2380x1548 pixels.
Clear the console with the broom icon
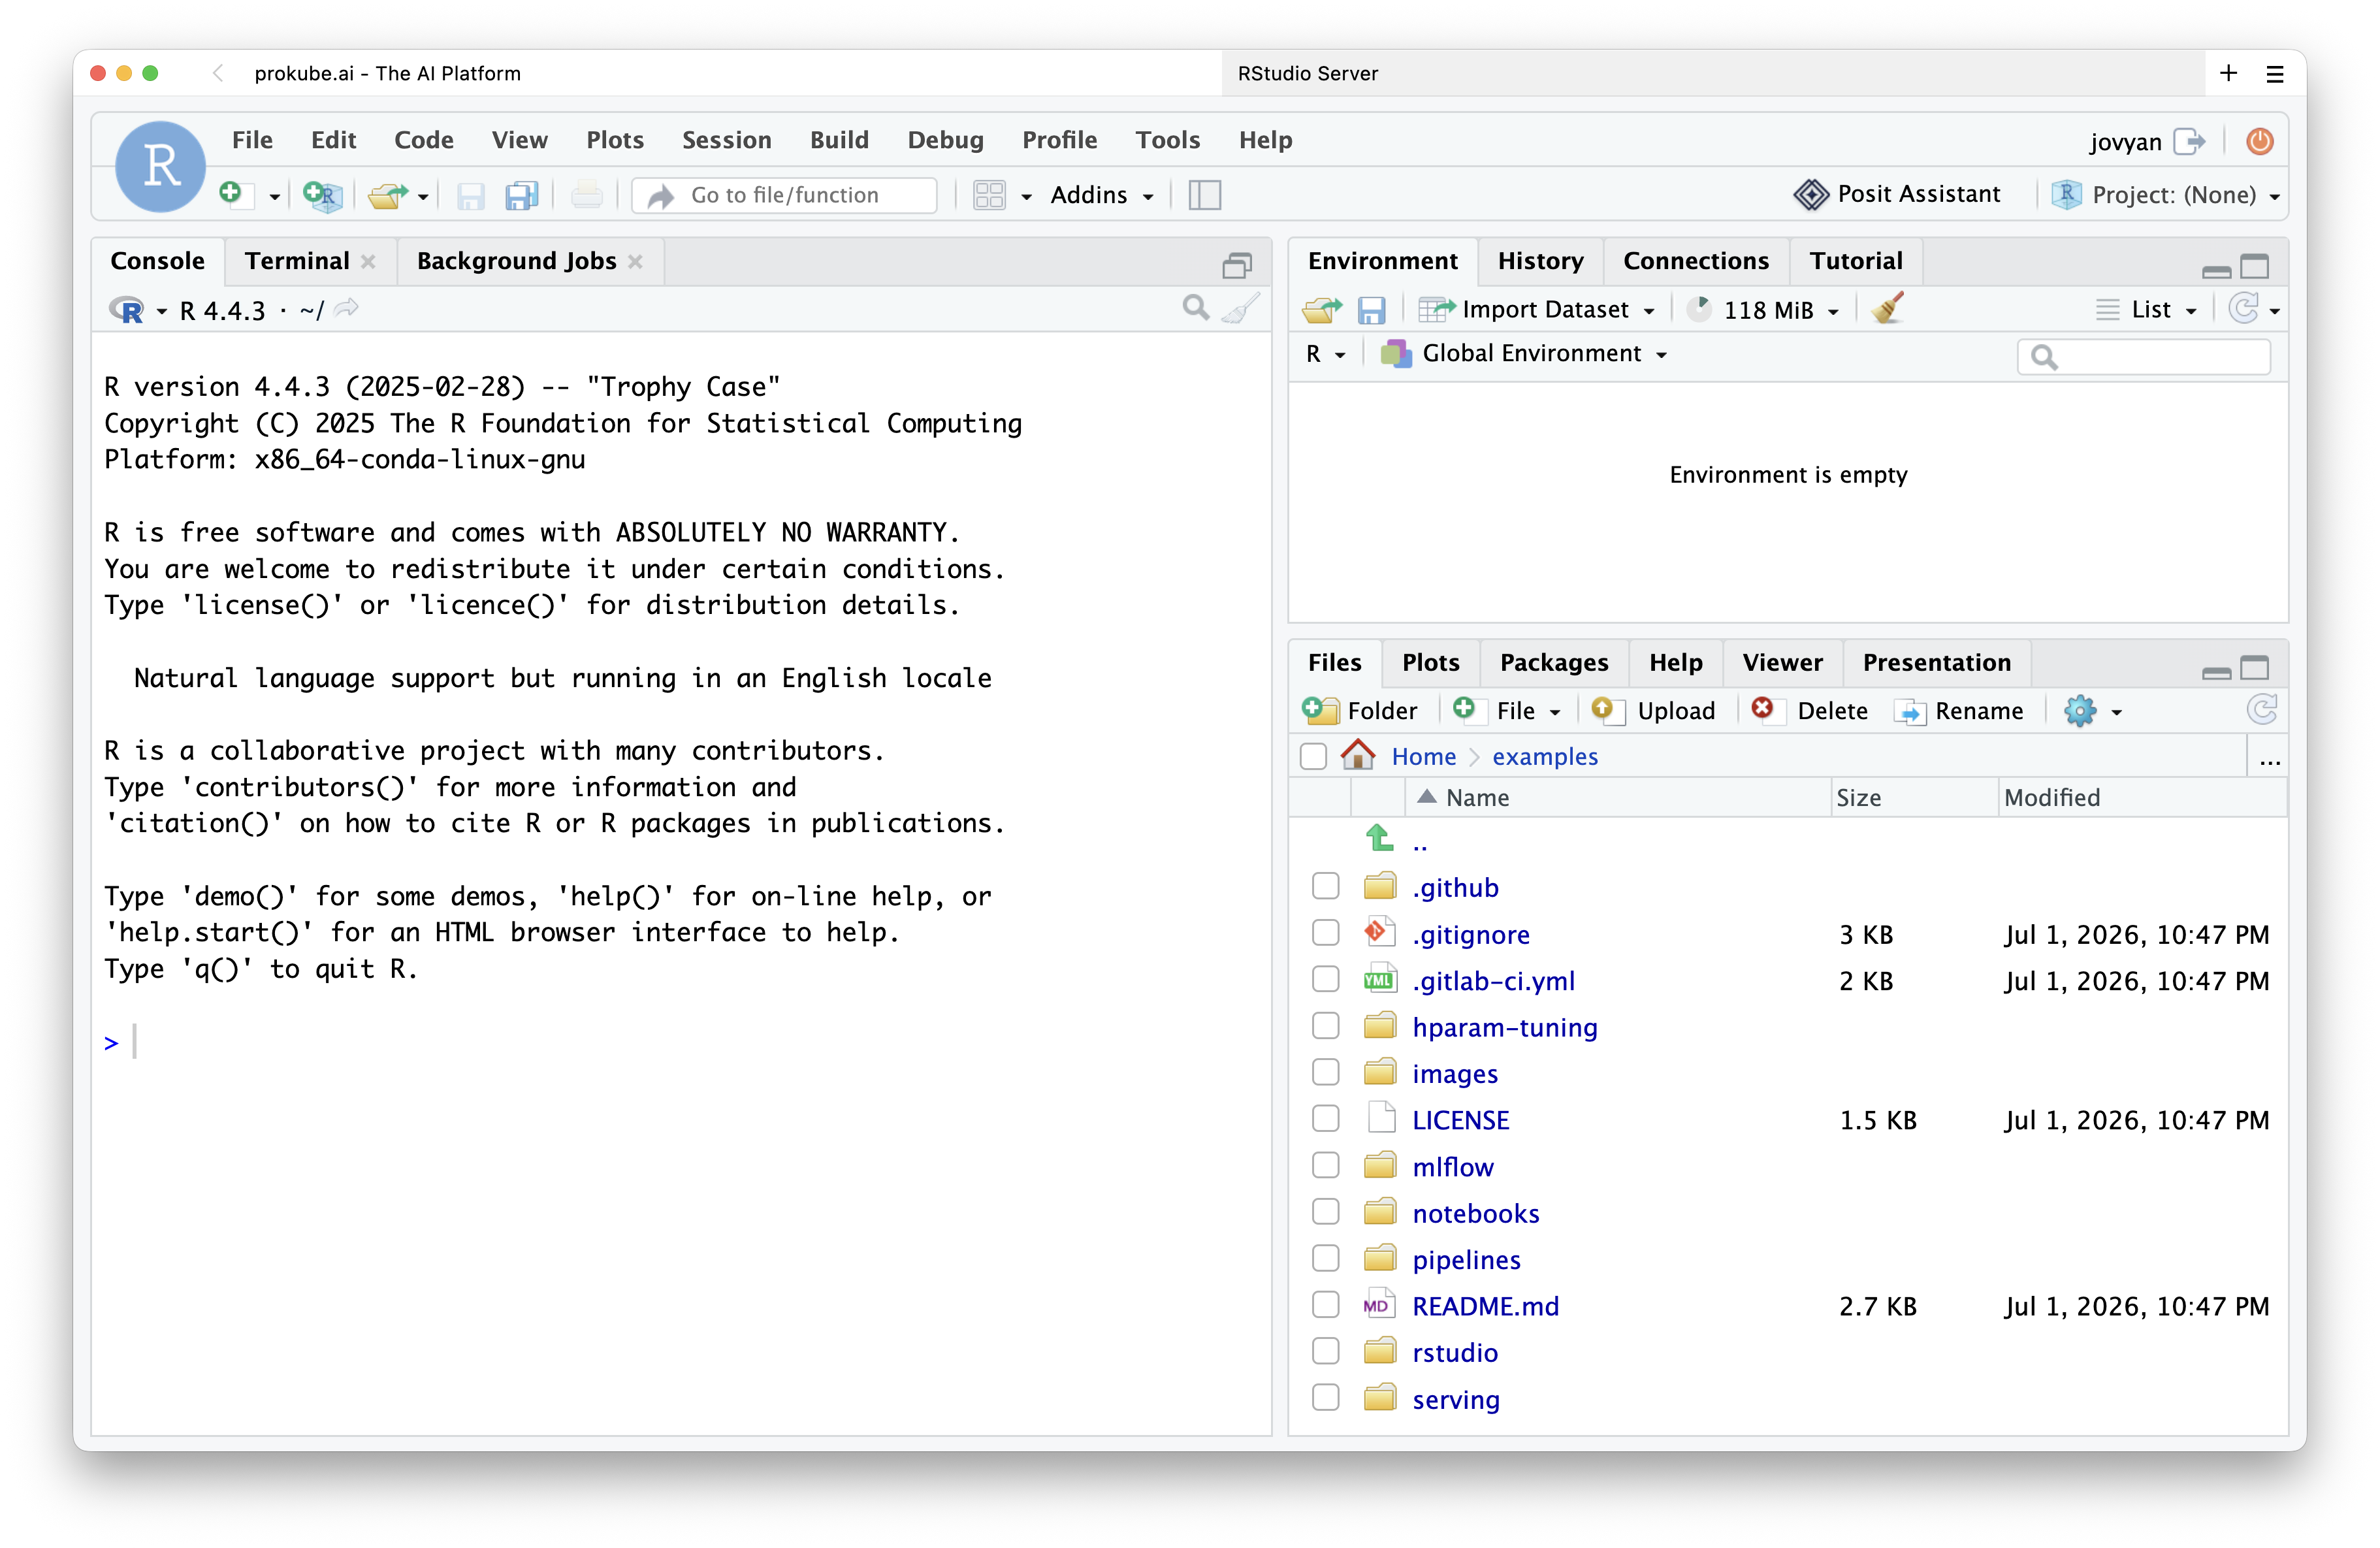pyautogui.click(x=1241, y=308)
